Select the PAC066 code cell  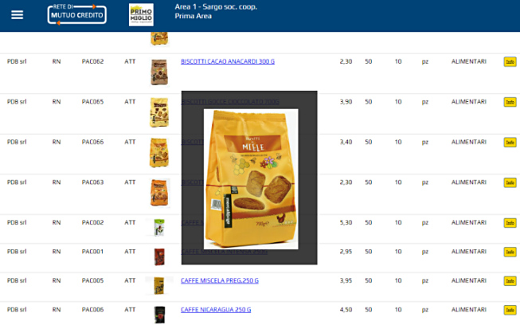tap(92, 142)
